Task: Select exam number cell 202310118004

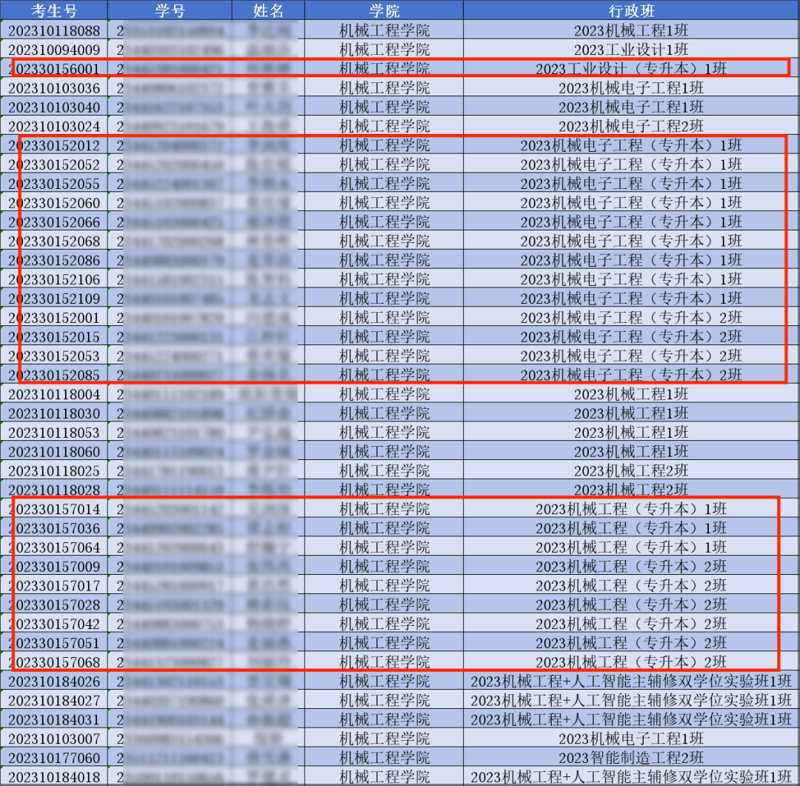Action: pyautogui.click(x=54, y=394)
